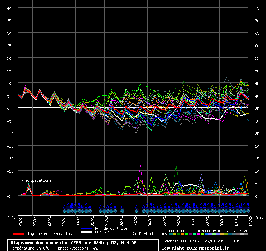The width and height of the screenshot is (266, 251).
Task: Click the 11/02 date label
Action: [x=251, y=221]
